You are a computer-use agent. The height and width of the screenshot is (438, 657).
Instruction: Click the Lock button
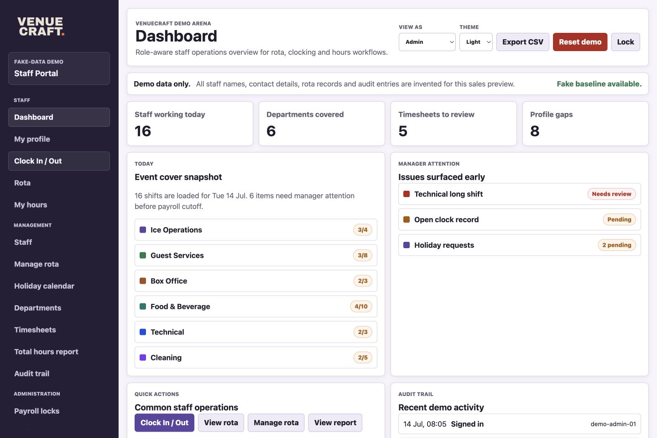626,42
